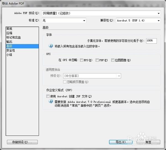Click the info icon in the 字体 section

coord(51,46)
